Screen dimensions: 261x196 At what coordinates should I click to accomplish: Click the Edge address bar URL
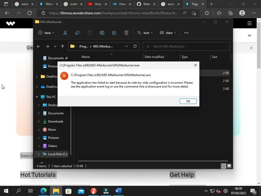click(x=113, y=13)
